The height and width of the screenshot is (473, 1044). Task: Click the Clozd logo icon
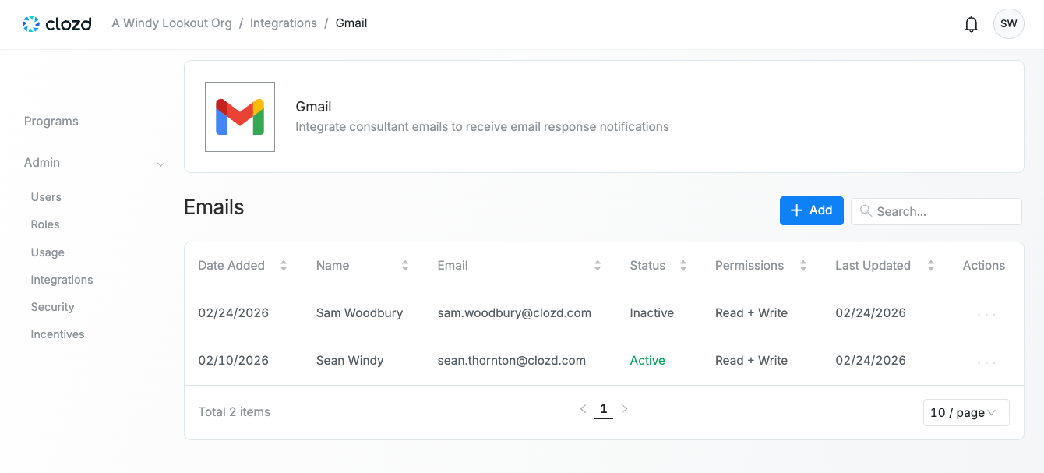31,24
